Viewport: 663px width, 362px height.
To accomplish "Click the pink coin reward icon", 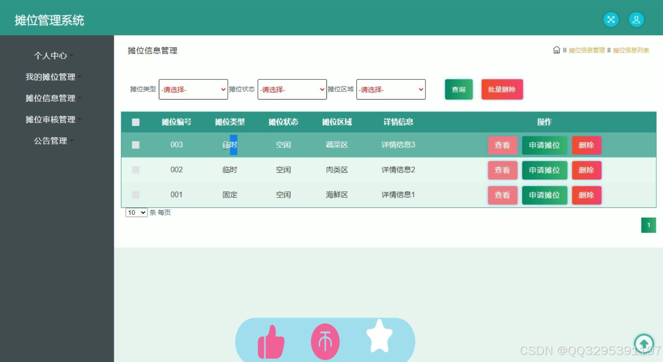I will 325,342.
